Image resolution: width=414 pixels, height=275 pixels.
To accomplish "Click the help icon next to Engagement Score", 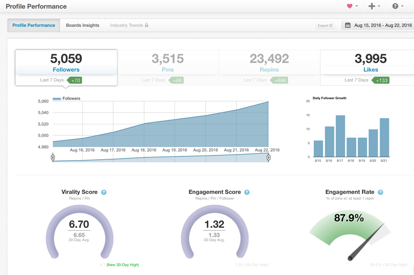I will pyautogui.click(x=247, y=192).
